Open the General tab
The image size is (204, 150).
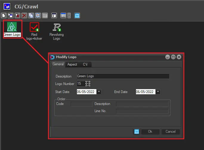[x=58, y=64]
